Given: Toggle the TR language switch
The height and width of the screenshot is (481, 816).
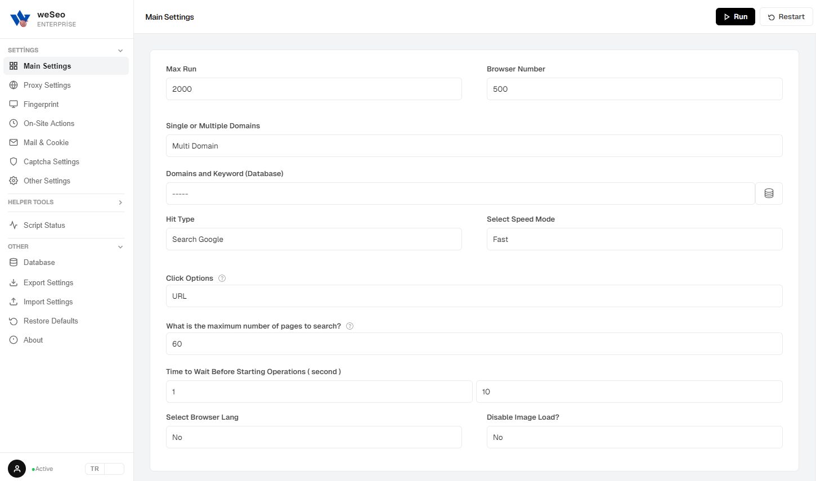Looking at the screenshot, I should [105, 469].
